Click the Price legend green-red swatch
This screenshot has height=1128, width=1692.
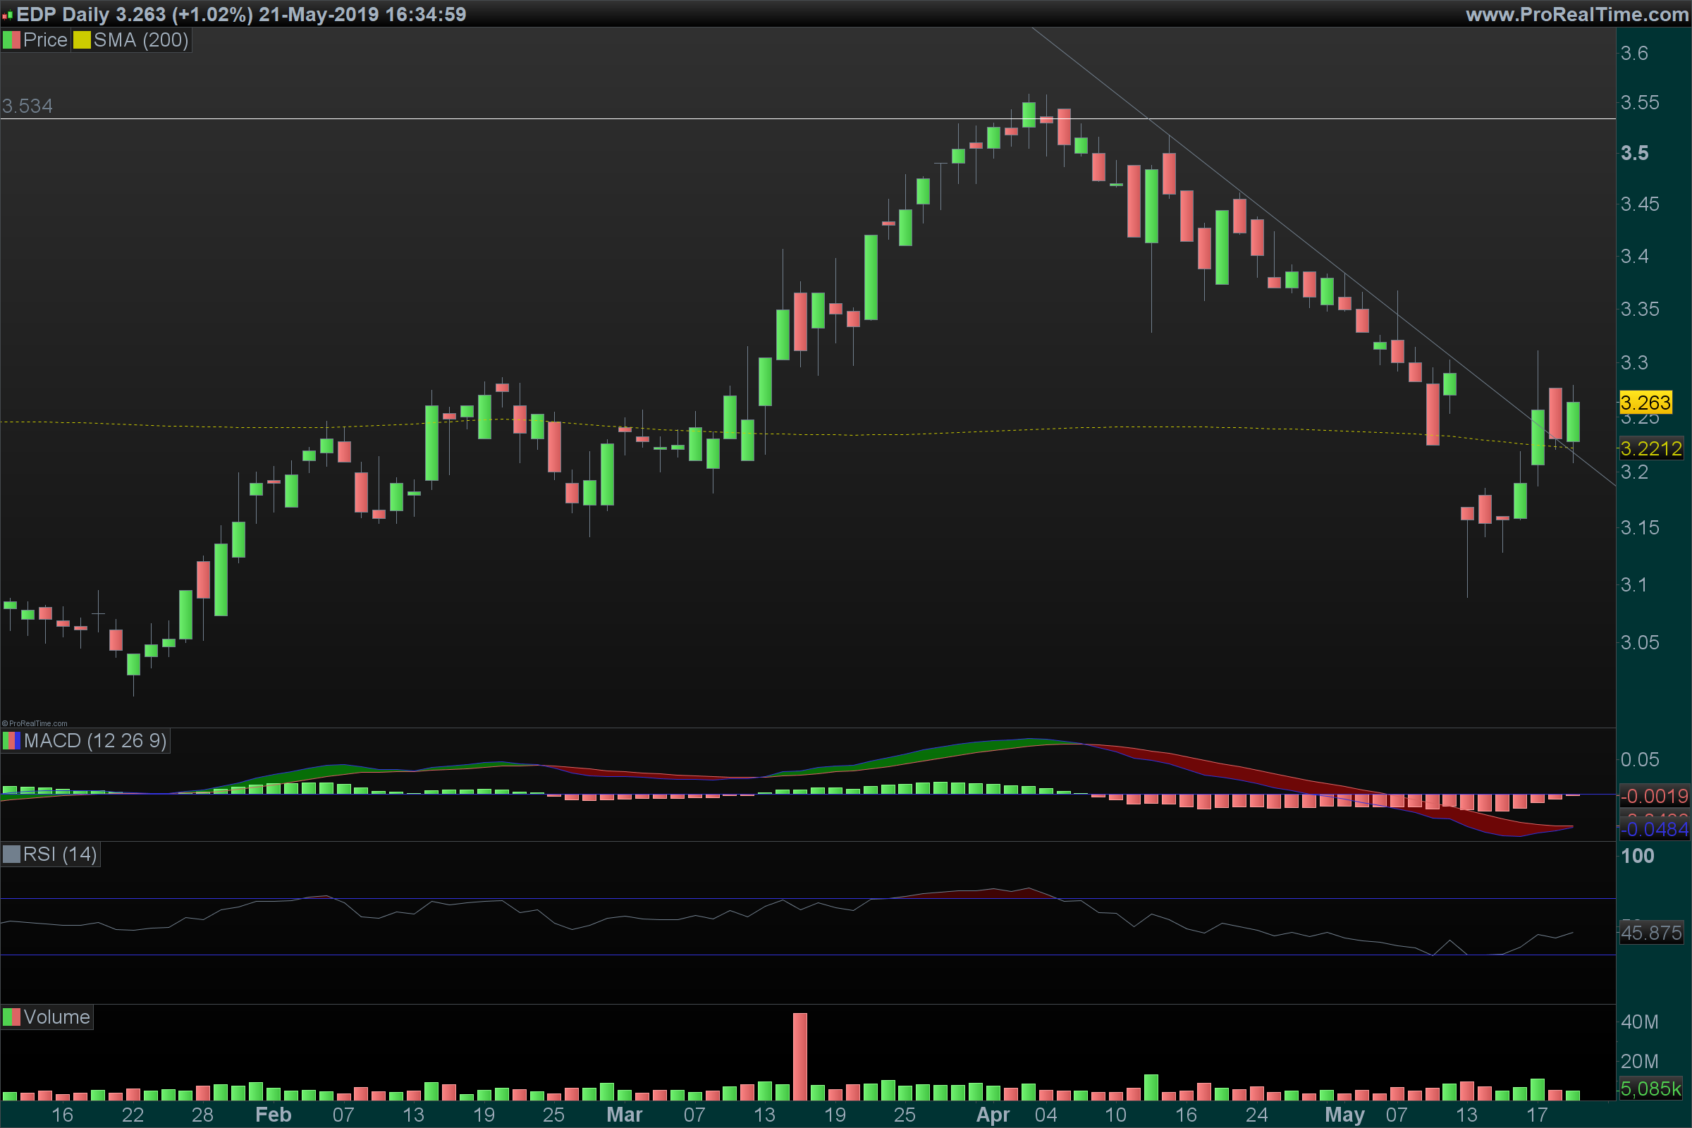pos(11,40)
